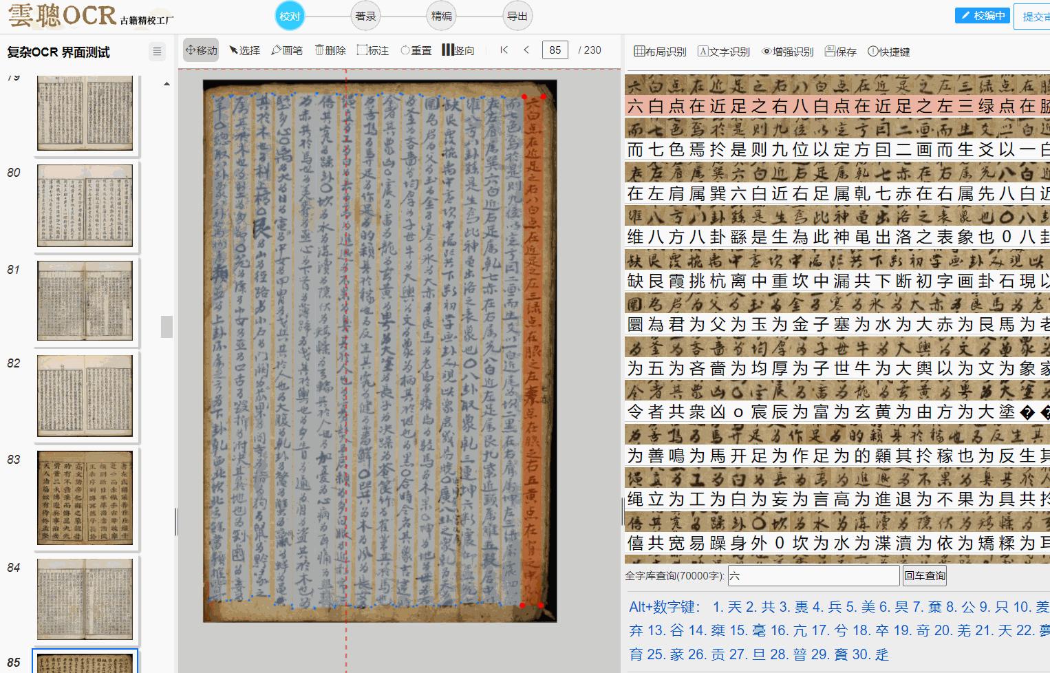Switch to the 导出 export step
This screenshot has height=673, width=1050.
(x=517, y=16)
